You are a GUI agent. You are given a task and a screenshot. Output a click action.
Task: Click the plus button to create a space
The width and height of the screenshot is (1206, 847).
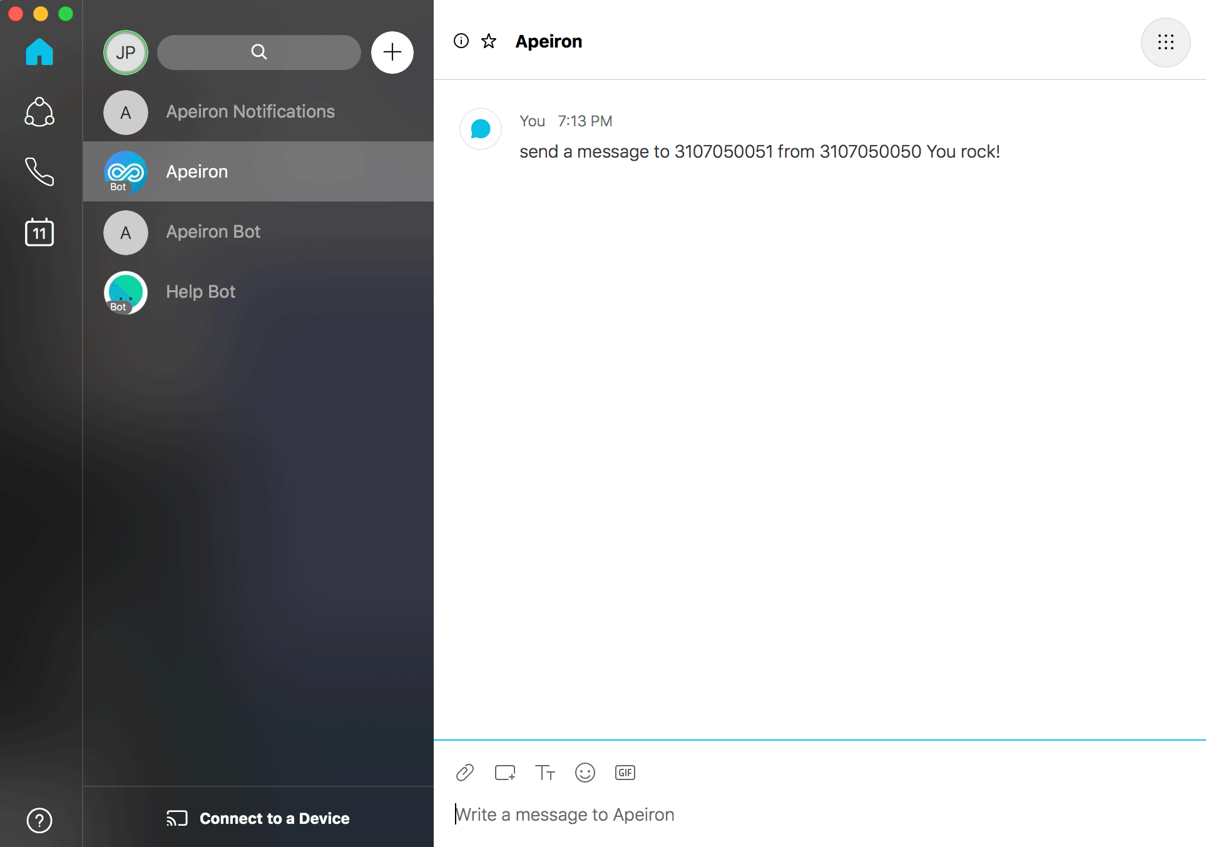click(392, 53)
